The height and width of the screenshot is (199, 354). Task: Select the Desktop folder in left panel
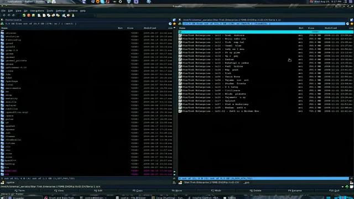click(86, 164)
